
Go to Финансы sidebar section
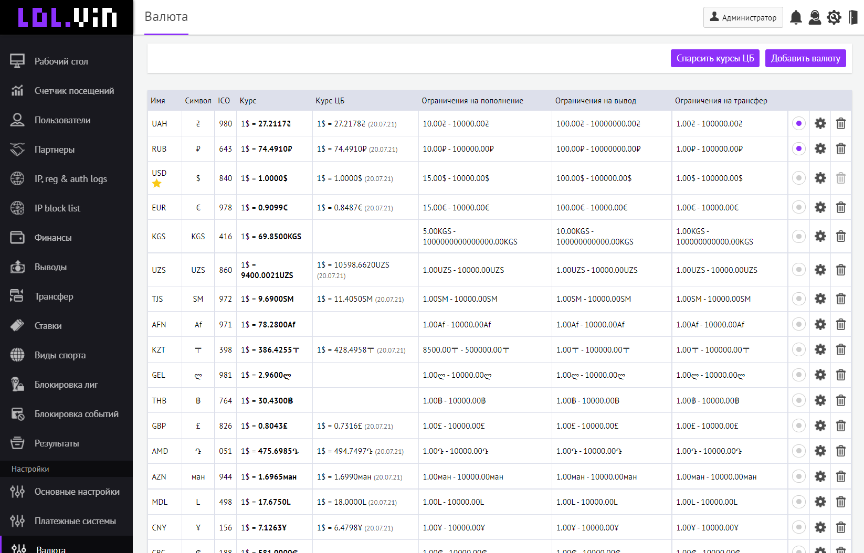point(53,238)
